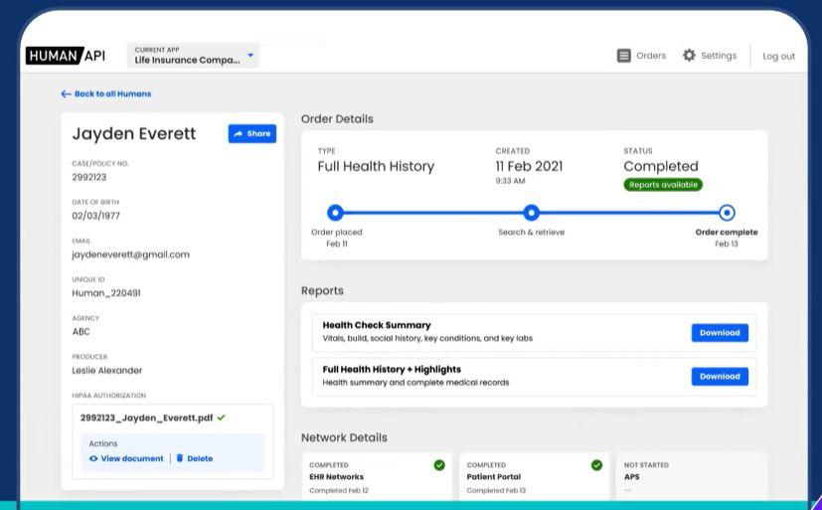Click checkmark beside HIPAA authorization PDF
Screen dimensions: 822x510
[221, 418]
